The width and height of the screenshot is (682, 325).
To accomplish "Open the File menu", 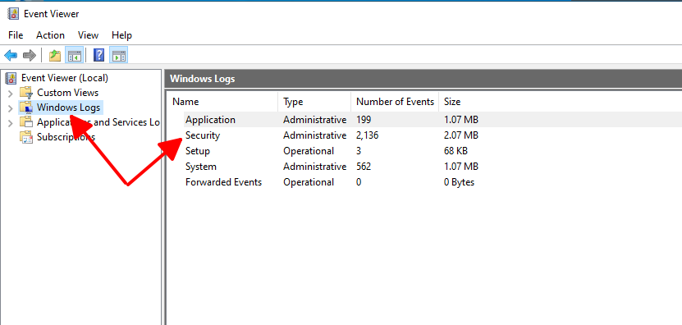I will tap(16, 35).
